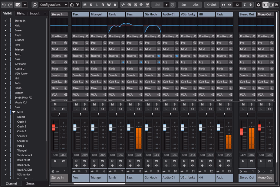Collapse the MIDI folder in the visibility list
This screenshot has height=187, width=280.
(14, 112)
